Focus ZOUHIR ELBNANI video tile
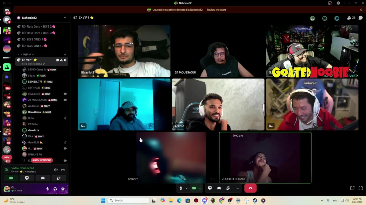 coord(265,158)
